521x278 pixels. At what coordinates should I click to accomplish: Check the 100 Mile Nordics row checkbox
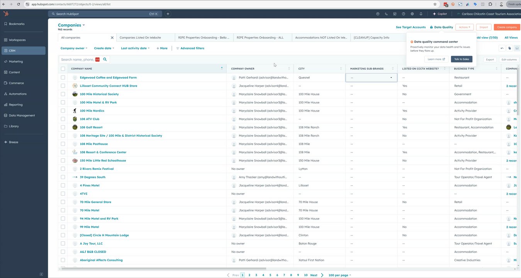[63, 111]
